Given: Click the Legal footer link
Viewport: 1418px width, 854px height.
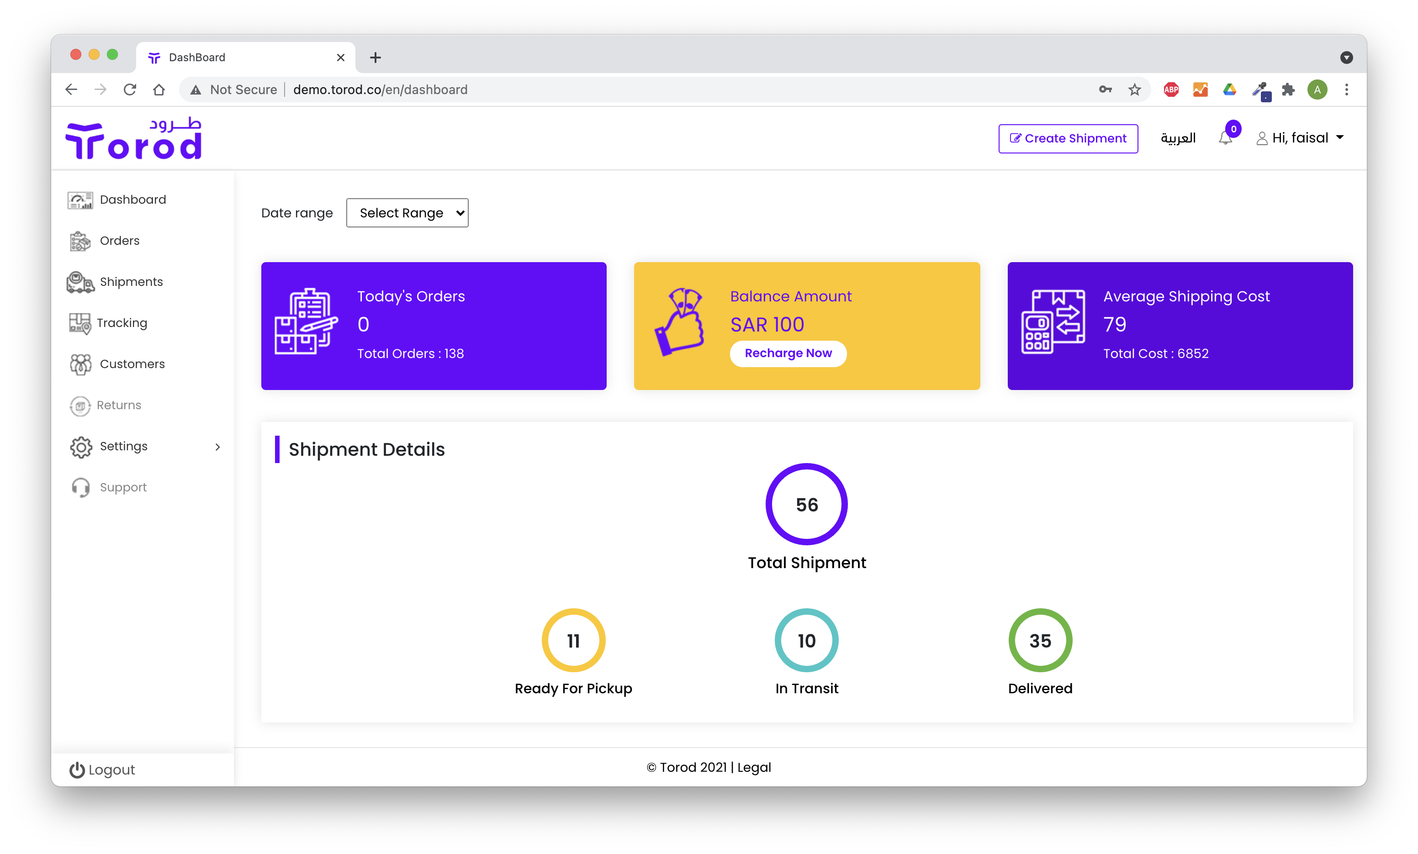Looking at the screenshot, I should pyautogui.click(x=754, y=767).
